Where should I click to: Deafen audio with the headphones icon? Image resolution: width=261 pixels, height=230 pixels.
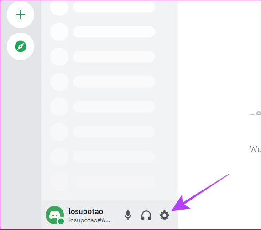pos(146,215)
